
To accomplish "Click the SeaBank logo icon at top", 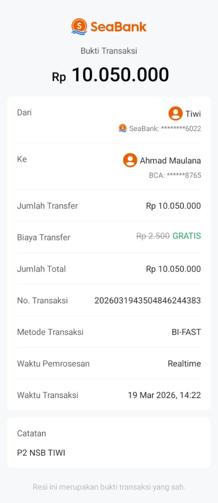I will click(79, 27).
